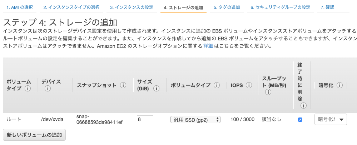Viewport: 357px width, 145px height.
Task: Uncheck the 終了時に削除 checkbox for root volume
Action: pos(300,120)
